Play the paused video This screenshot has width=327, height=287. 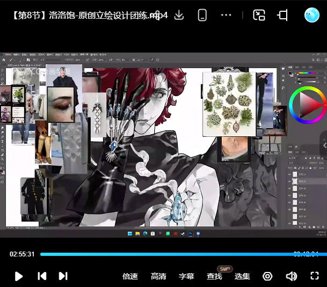(19, 276)
